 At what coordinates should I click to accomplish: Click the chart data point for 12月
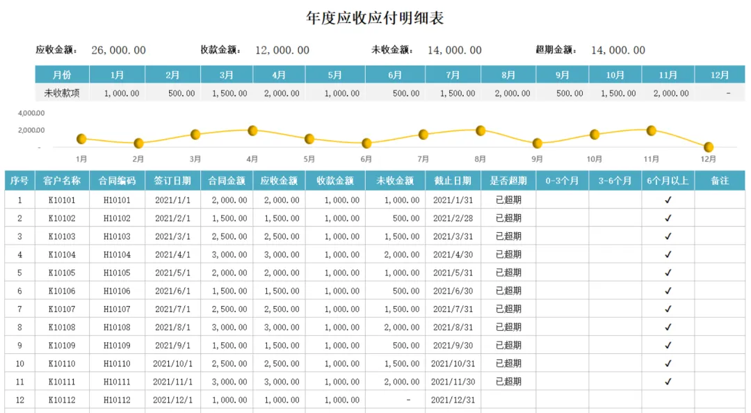709,147
